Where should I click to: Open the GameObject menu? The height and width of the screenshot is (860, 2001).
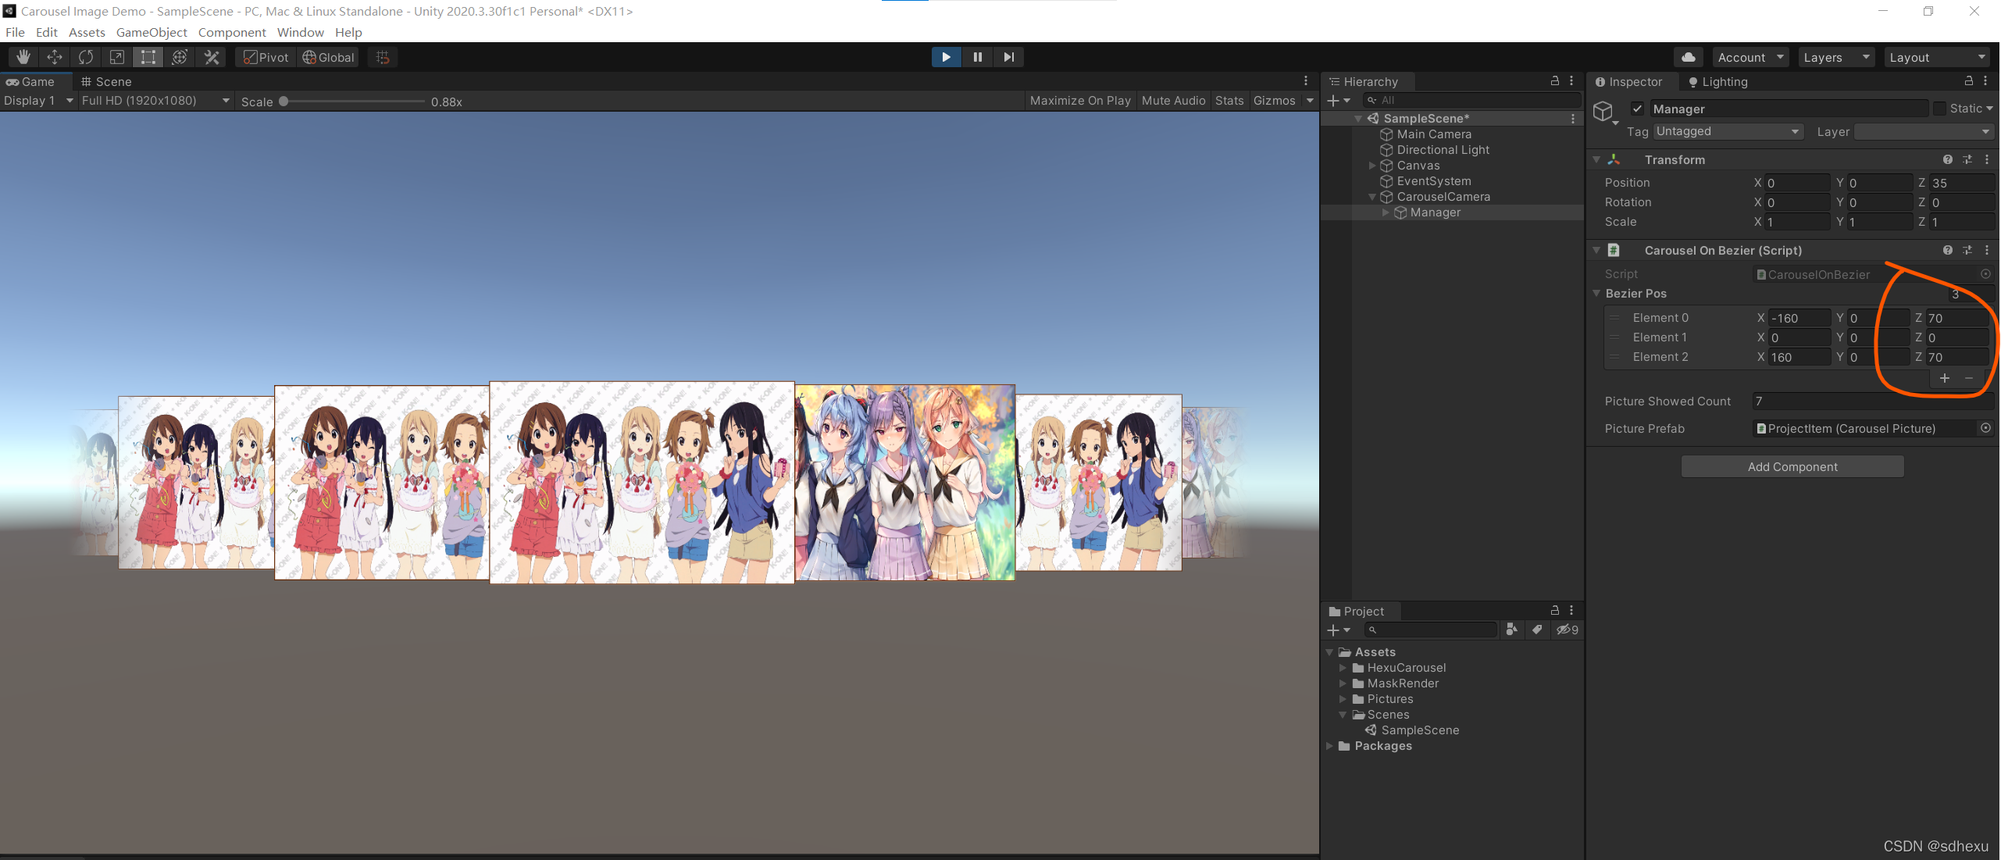[152, 32]
